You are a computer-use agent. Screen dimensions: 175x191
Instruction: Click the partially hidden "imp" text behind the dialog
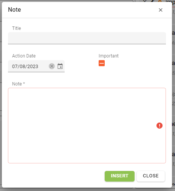[170, 2]
